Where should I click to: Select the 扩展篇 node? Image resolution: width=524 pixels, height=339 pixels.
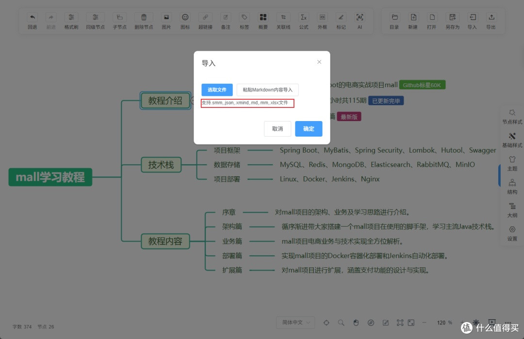coord(232,270)
